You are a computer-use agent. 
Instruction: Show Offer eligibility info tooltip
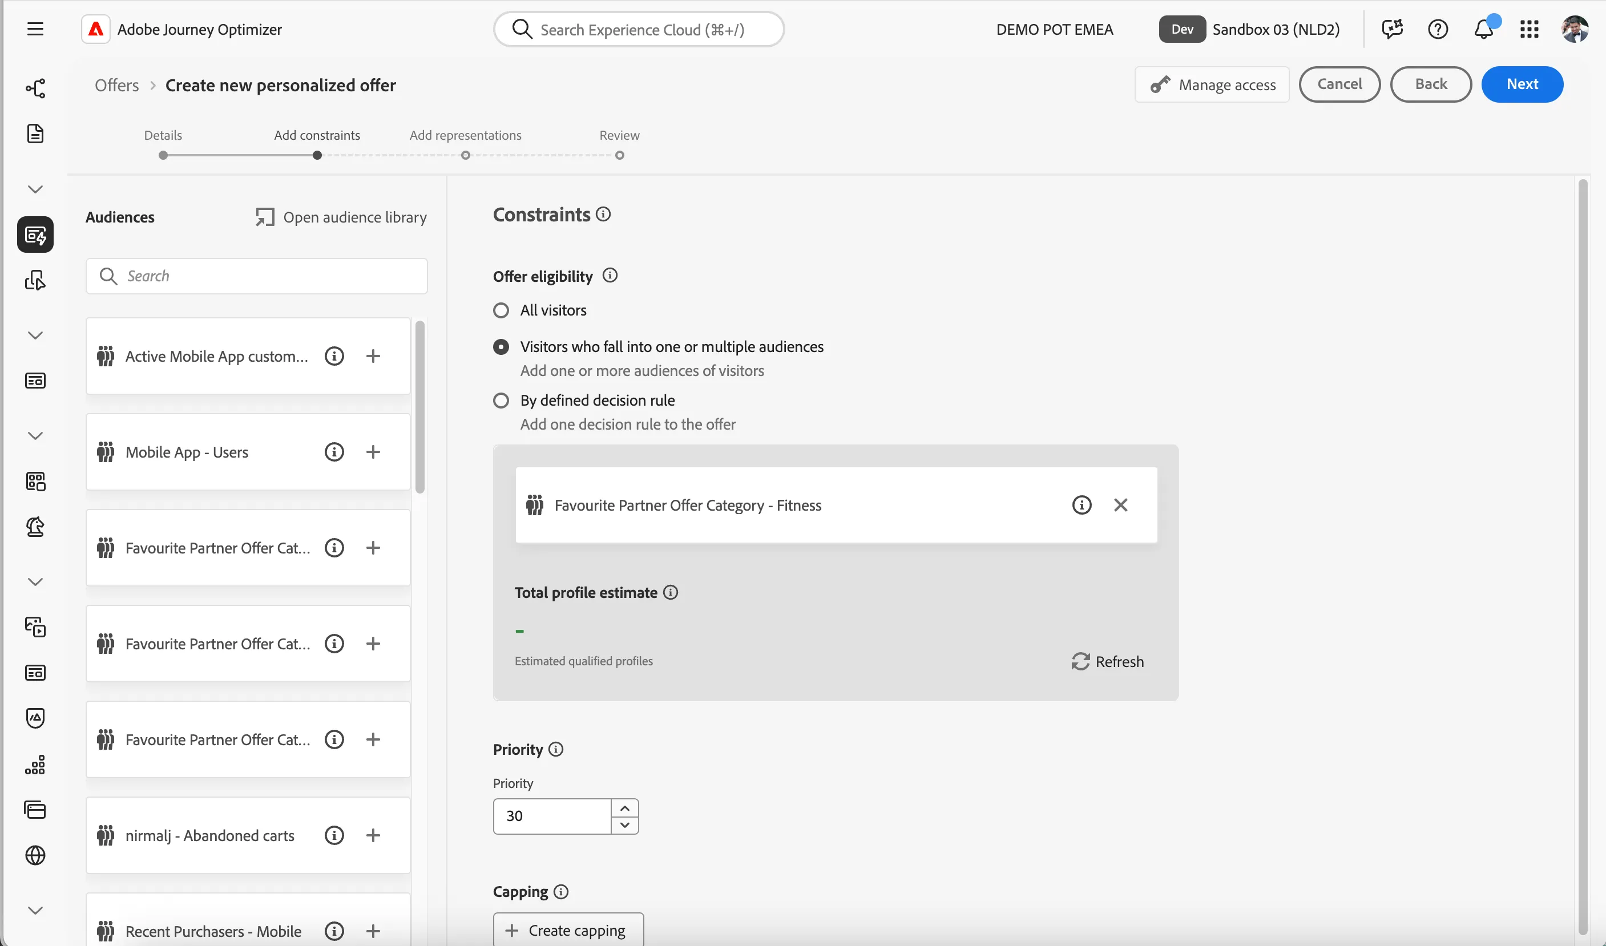pos(610,276)
